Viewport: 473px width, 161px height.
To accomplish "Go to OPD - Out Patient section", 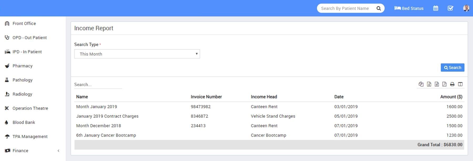I will tap(29, 38).
